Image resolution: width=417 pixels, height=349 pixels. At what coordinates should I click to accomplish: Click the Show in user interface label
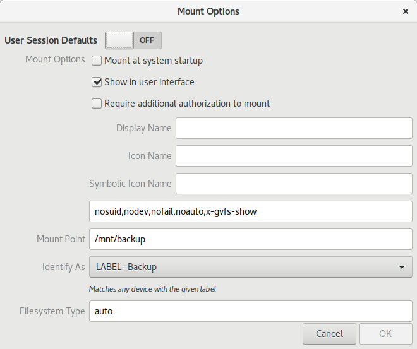point(149,82)
